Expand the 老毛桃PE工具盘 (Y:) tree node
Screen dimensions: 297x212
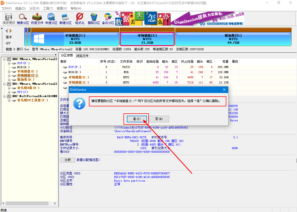(x=9, y=100)
